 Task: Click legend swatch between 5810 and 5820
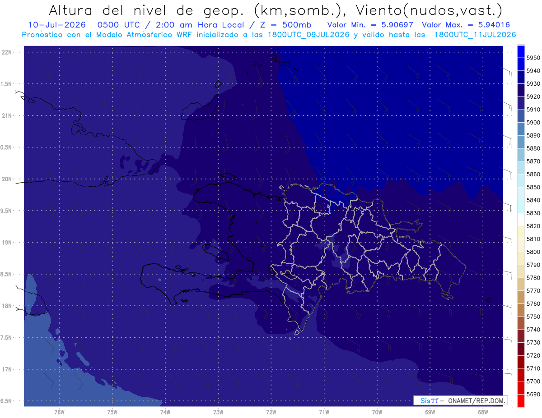click(521, 232)
